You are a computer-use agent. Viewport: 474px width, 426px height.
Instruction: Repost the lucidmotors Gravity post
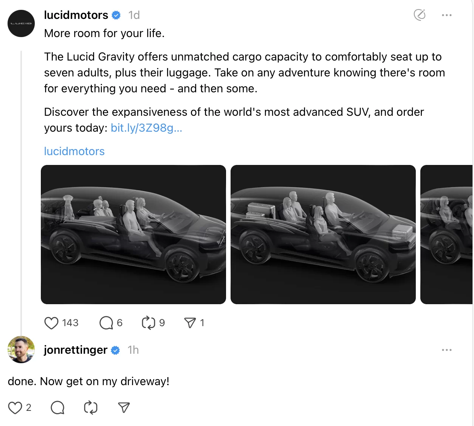(x=148, y=323)
